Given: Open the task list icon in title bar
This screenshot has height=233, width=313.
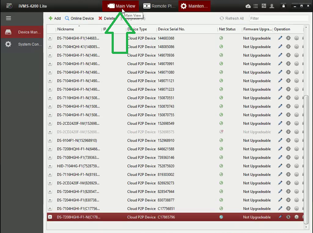Looking at the screenshot, I should [x=256, y=6].
